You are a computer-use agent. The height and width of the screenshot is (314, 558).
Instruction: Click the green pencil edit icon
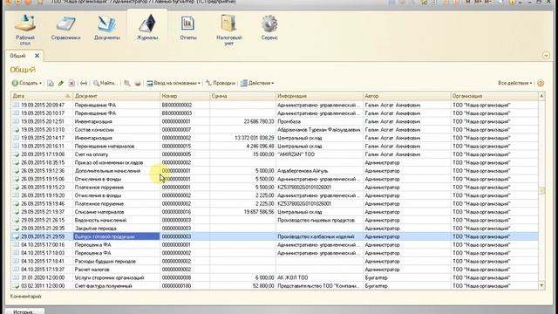pyautogui.click(x=61, y=83)
